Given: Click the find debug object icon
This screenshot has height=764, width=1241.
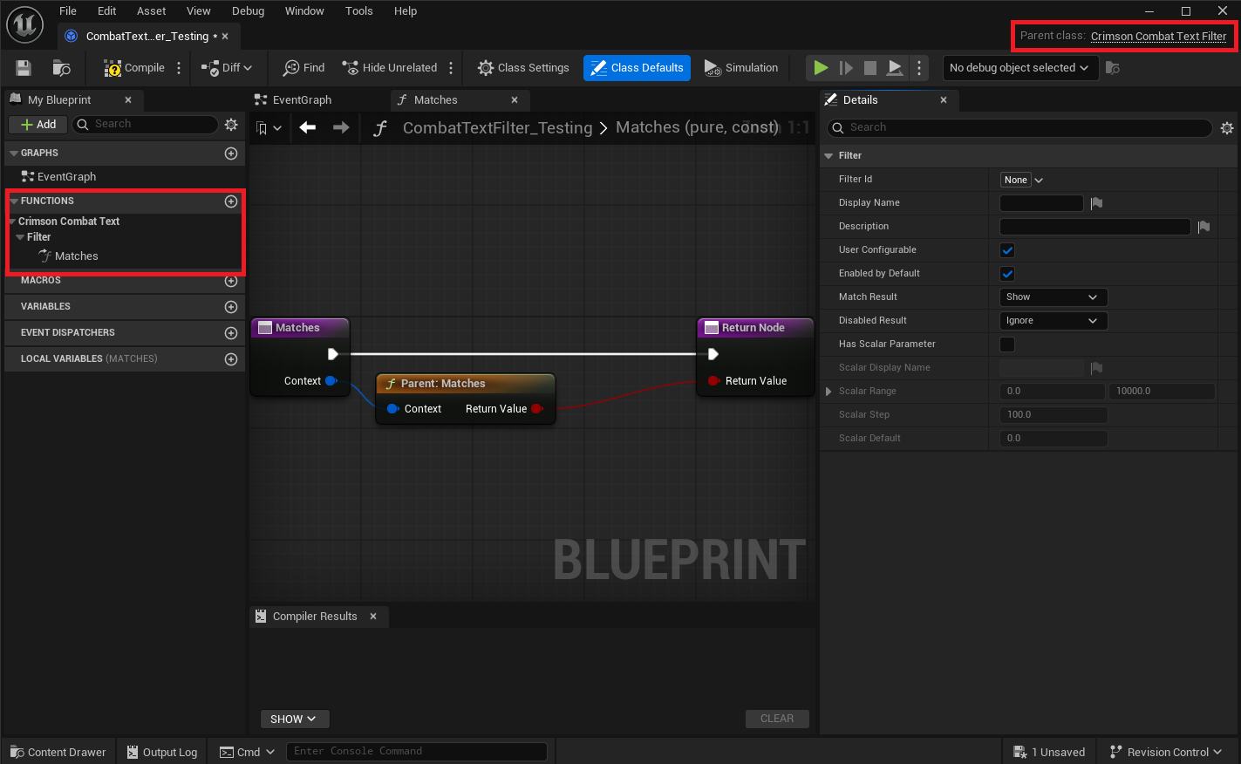Looking at the screenshot, I should (1113, 68).
